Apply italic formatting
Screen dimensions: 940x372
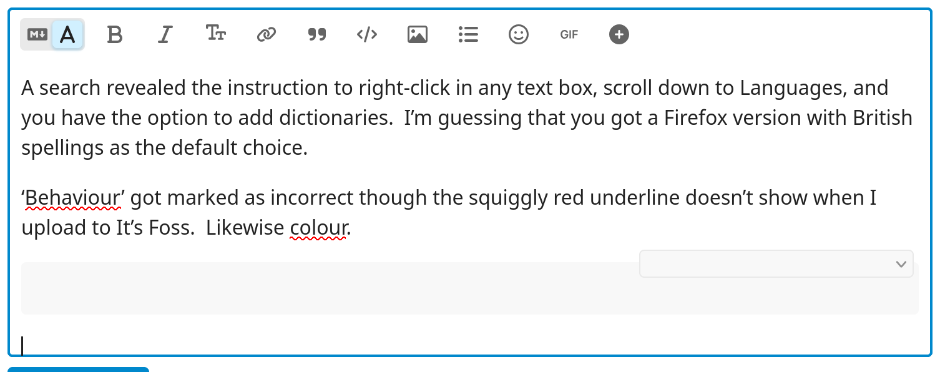click(x=165, y=34)
